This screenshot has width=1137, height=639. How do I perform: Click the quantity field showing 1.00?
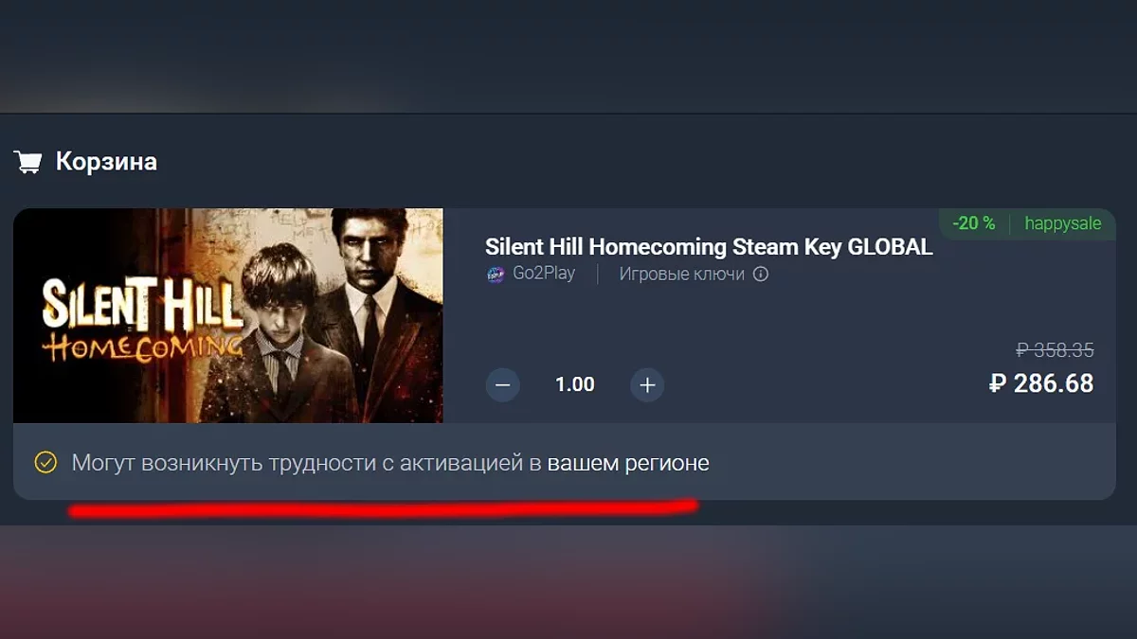[x=575, y=384]
